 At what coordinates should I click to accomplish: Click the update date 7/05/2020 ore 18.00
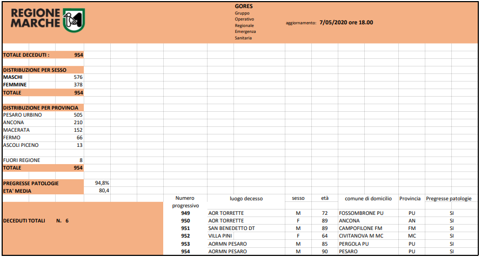click(x=346, y=22)
